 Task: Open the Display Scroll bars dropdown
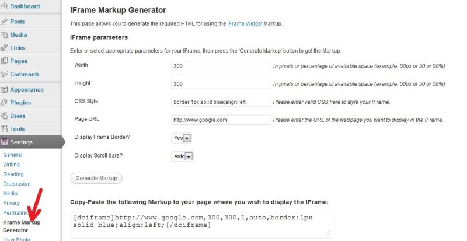click(183, 156)
